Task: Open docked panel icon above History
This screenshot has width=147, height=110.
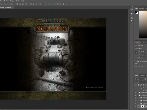Action: coord(132,9)
